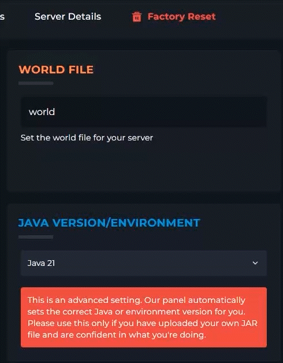Click the empty right side of world input
283x363 pixels.
click(185, 112)
